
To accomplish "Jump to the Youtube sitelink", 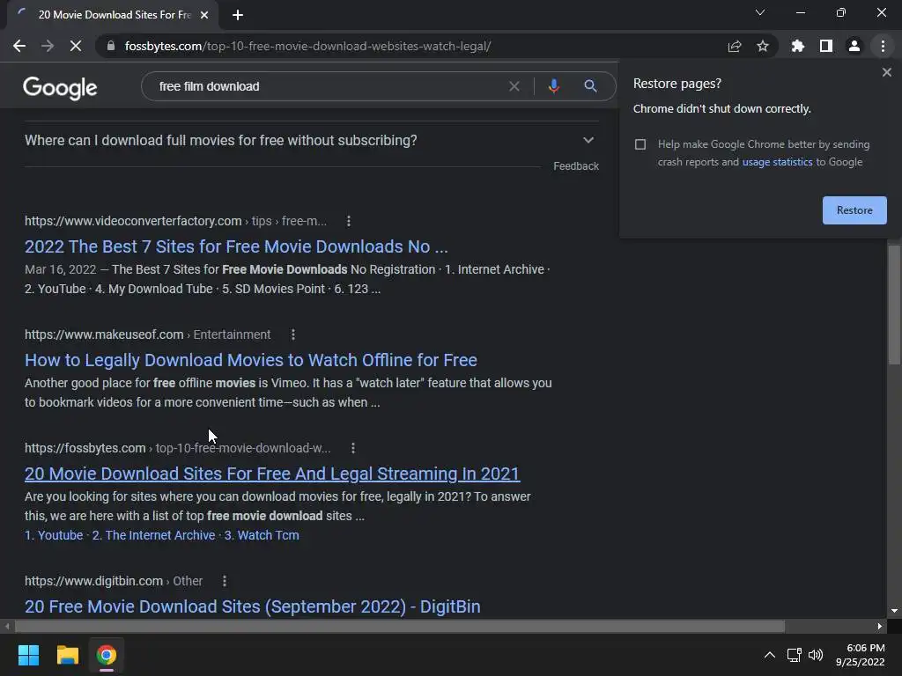I will click(54, 535).
